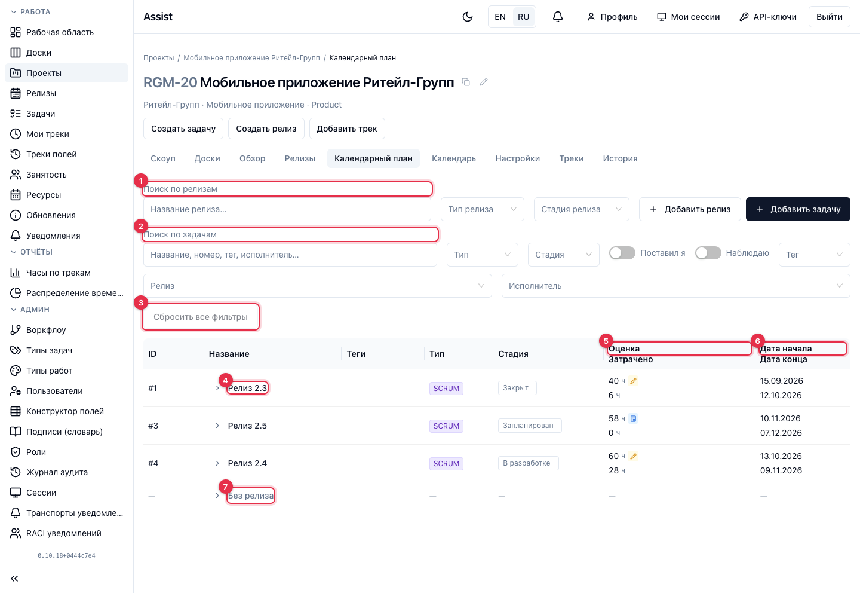
Task: Edit estimate pencil for Релиз 2.4
Action: click(x=634, y=456)
